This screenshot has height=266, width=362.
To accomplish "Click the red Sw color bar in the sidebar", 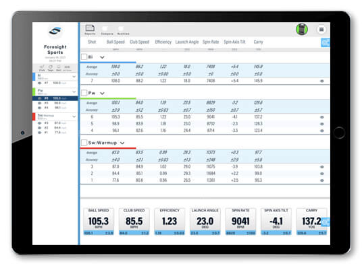I will point(34,117).
